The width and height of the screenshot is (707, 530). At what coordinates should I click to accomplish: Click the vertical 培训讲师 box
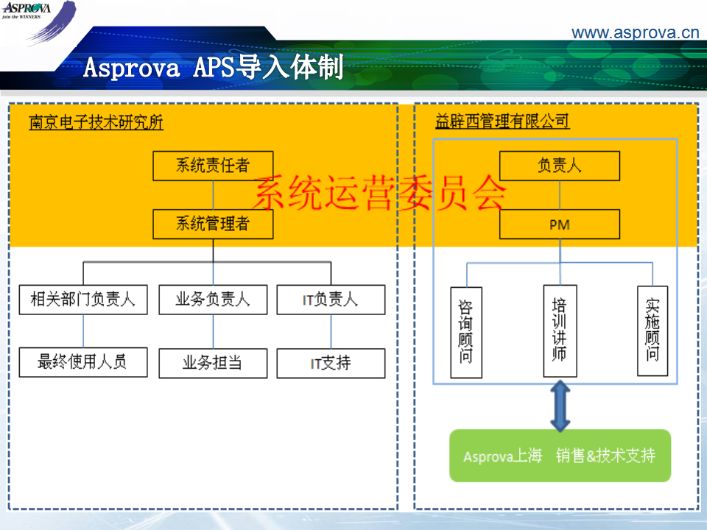pyautogui.click(x=560, y=331)
